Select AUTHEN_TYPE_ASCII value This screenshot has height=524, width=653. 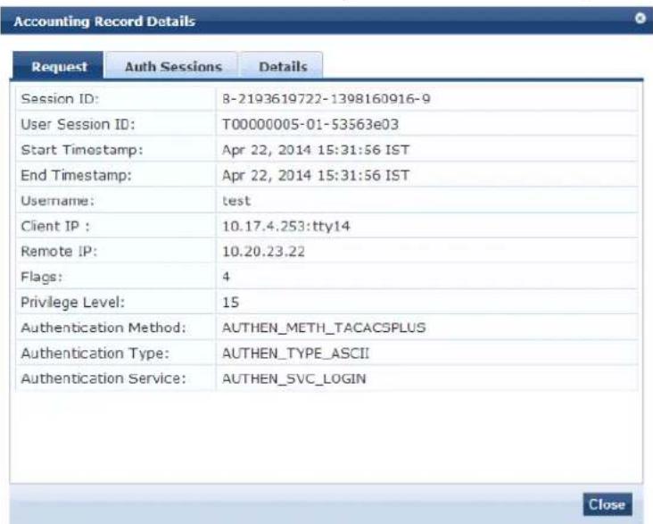point(295,353)
